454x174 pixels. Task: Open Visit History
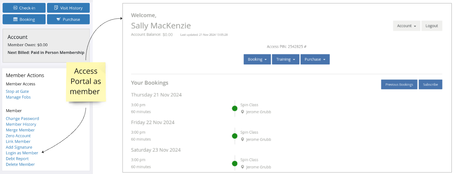(x=68, y=8)
